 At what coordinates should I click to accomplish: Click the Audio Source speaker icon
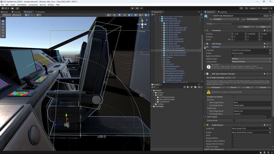coord(207,125)
